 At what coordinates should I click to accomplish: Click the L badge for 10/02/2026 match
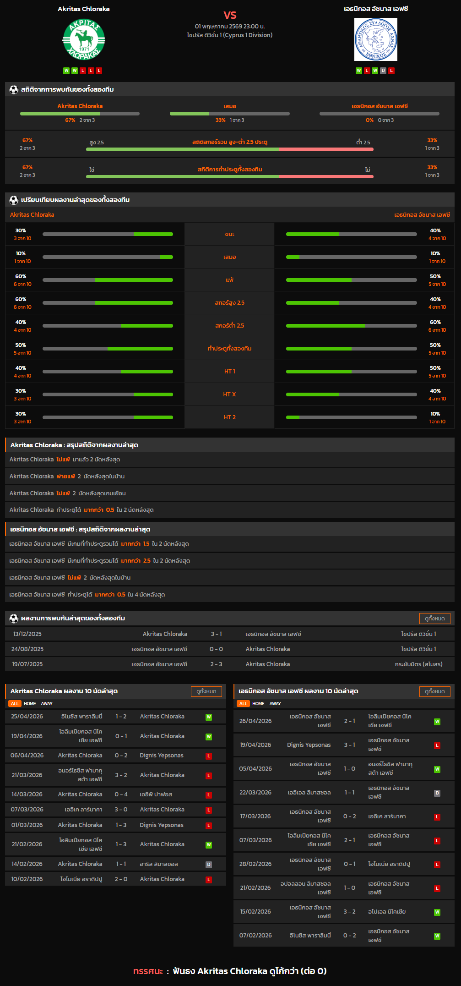pyautogui.click(x=209, y=880)
